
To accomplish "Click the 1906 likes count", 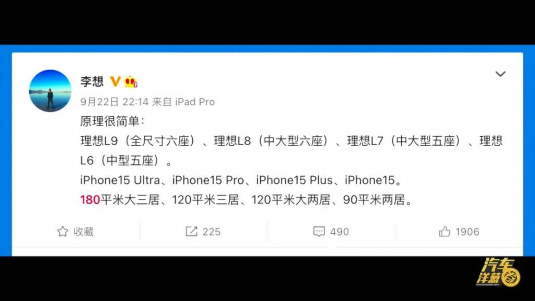I will tap(468, 232).
